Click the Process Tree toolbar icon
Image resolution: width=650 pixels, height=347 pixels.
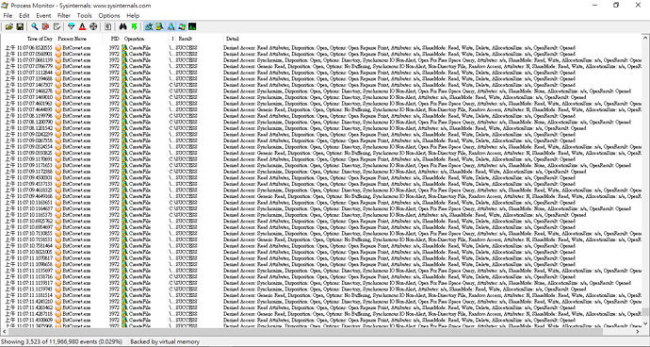click(x=107, y=26)
